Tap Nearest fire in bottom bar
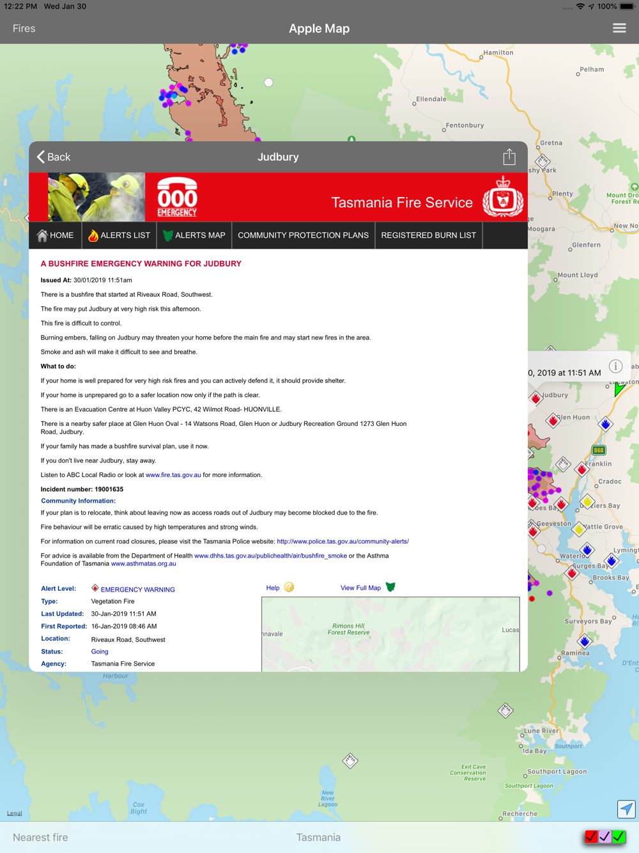The image size is (639, 853). (x=40, y=837)
